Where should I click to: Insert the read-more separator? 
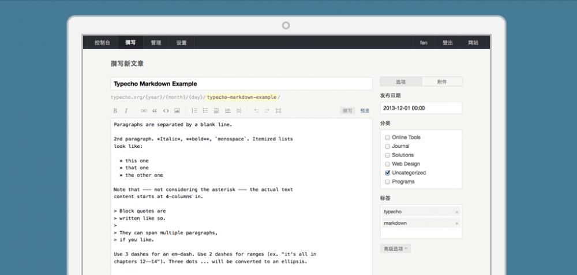pyautogui.click(x=239, y=110)
